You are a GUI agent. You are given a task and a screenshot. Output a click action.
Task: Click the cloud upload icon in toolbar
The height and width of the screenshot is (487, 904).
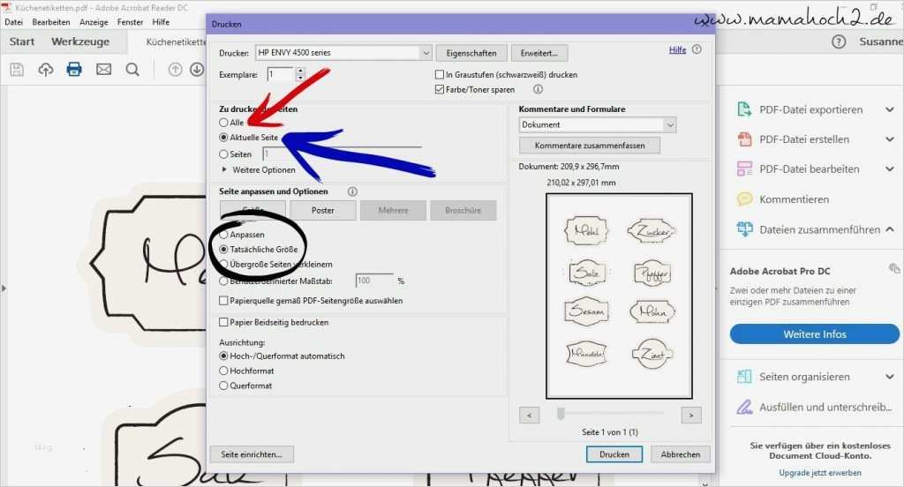tap(46, 70)
